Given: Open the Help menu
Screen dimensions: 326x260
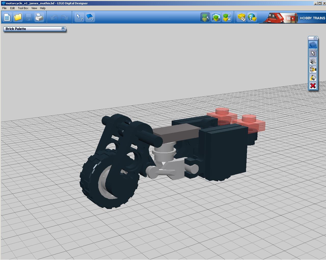Looking at the screenshot, I should [x=43, y=8].
